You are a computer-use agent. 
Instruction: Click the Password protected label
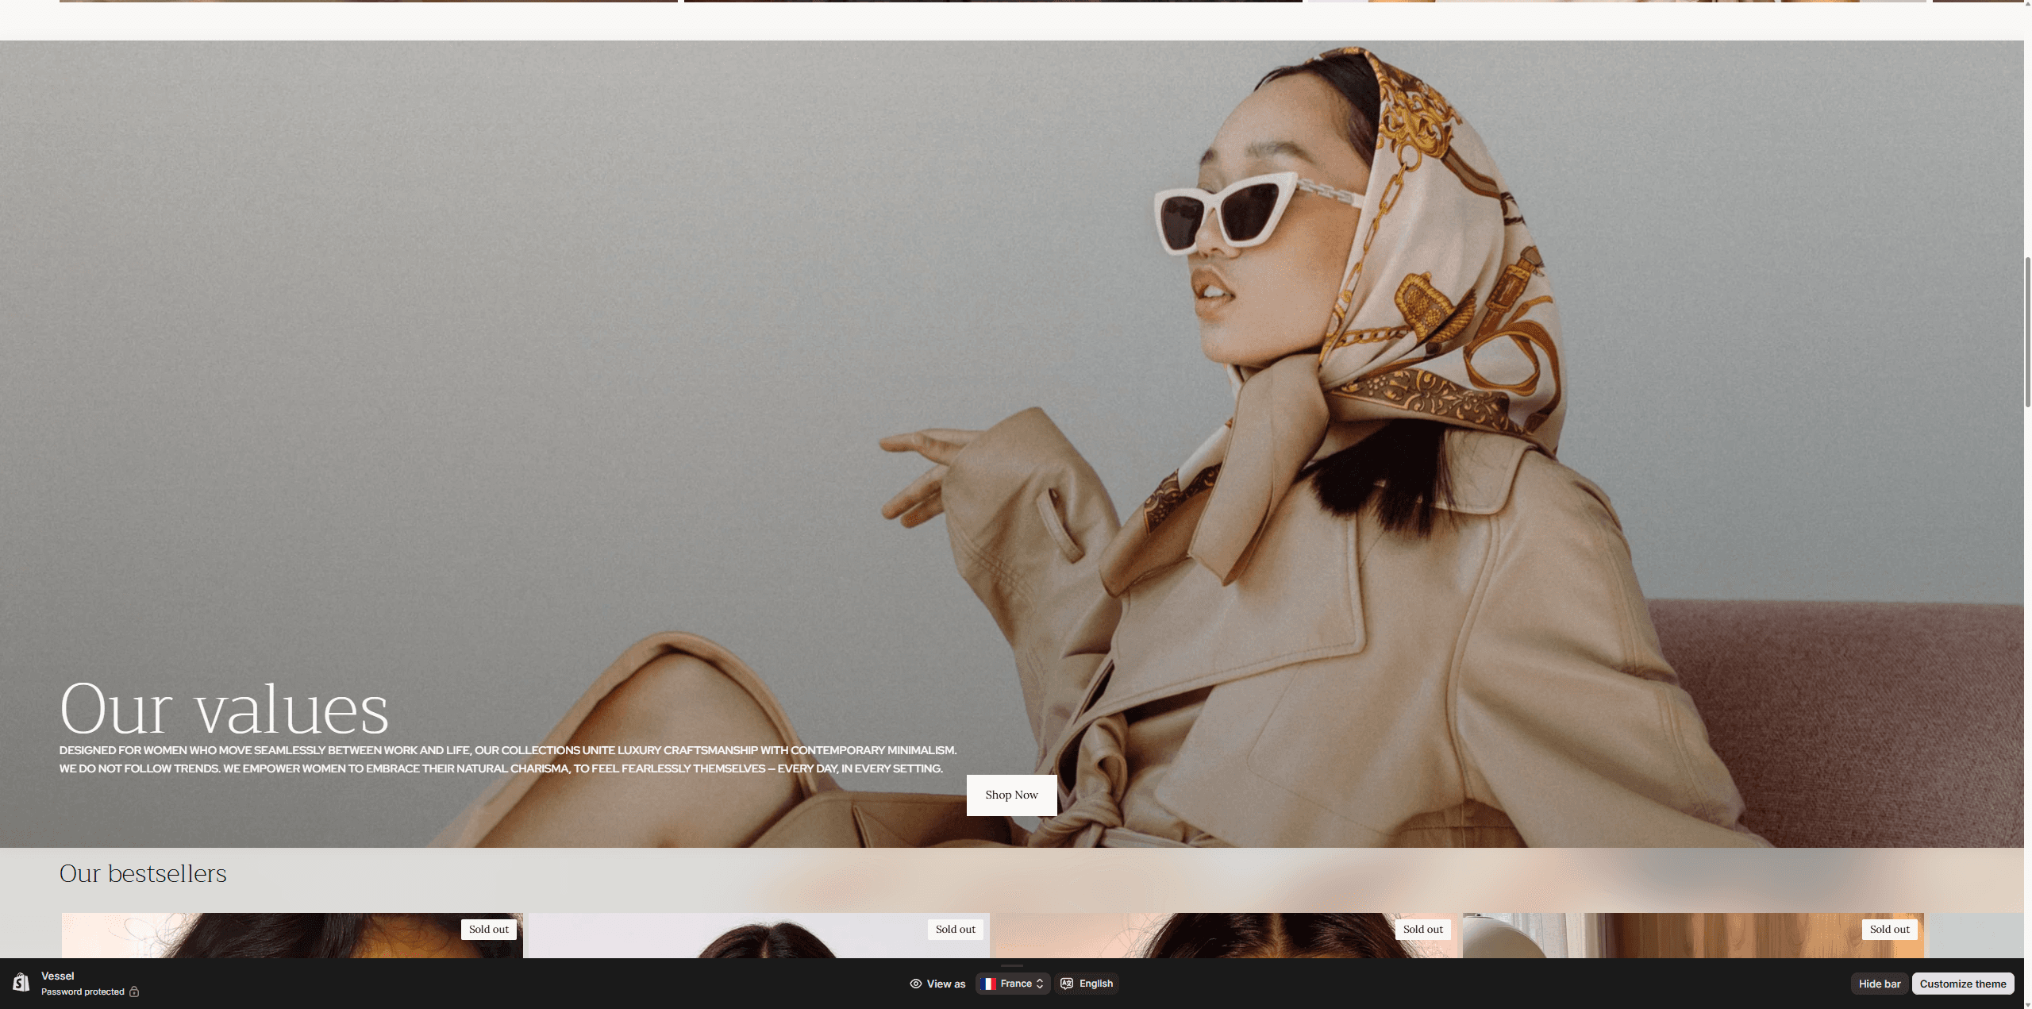[83, 992]
